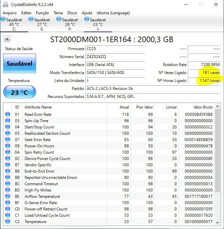The image size is (224, 229).
Task: Click the status orb for Device Power Cycle Count
Action: click(8, 158)
